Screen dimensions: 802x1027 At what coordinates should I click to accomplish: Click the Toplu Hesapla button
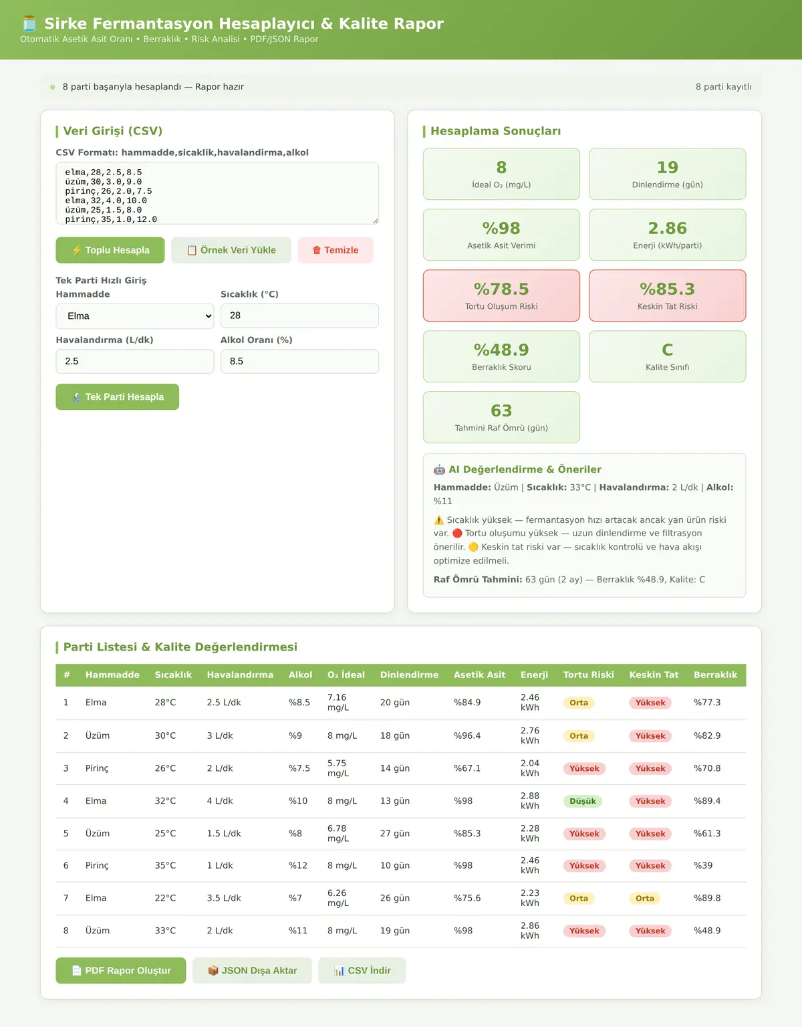click(x=110, y=250)
